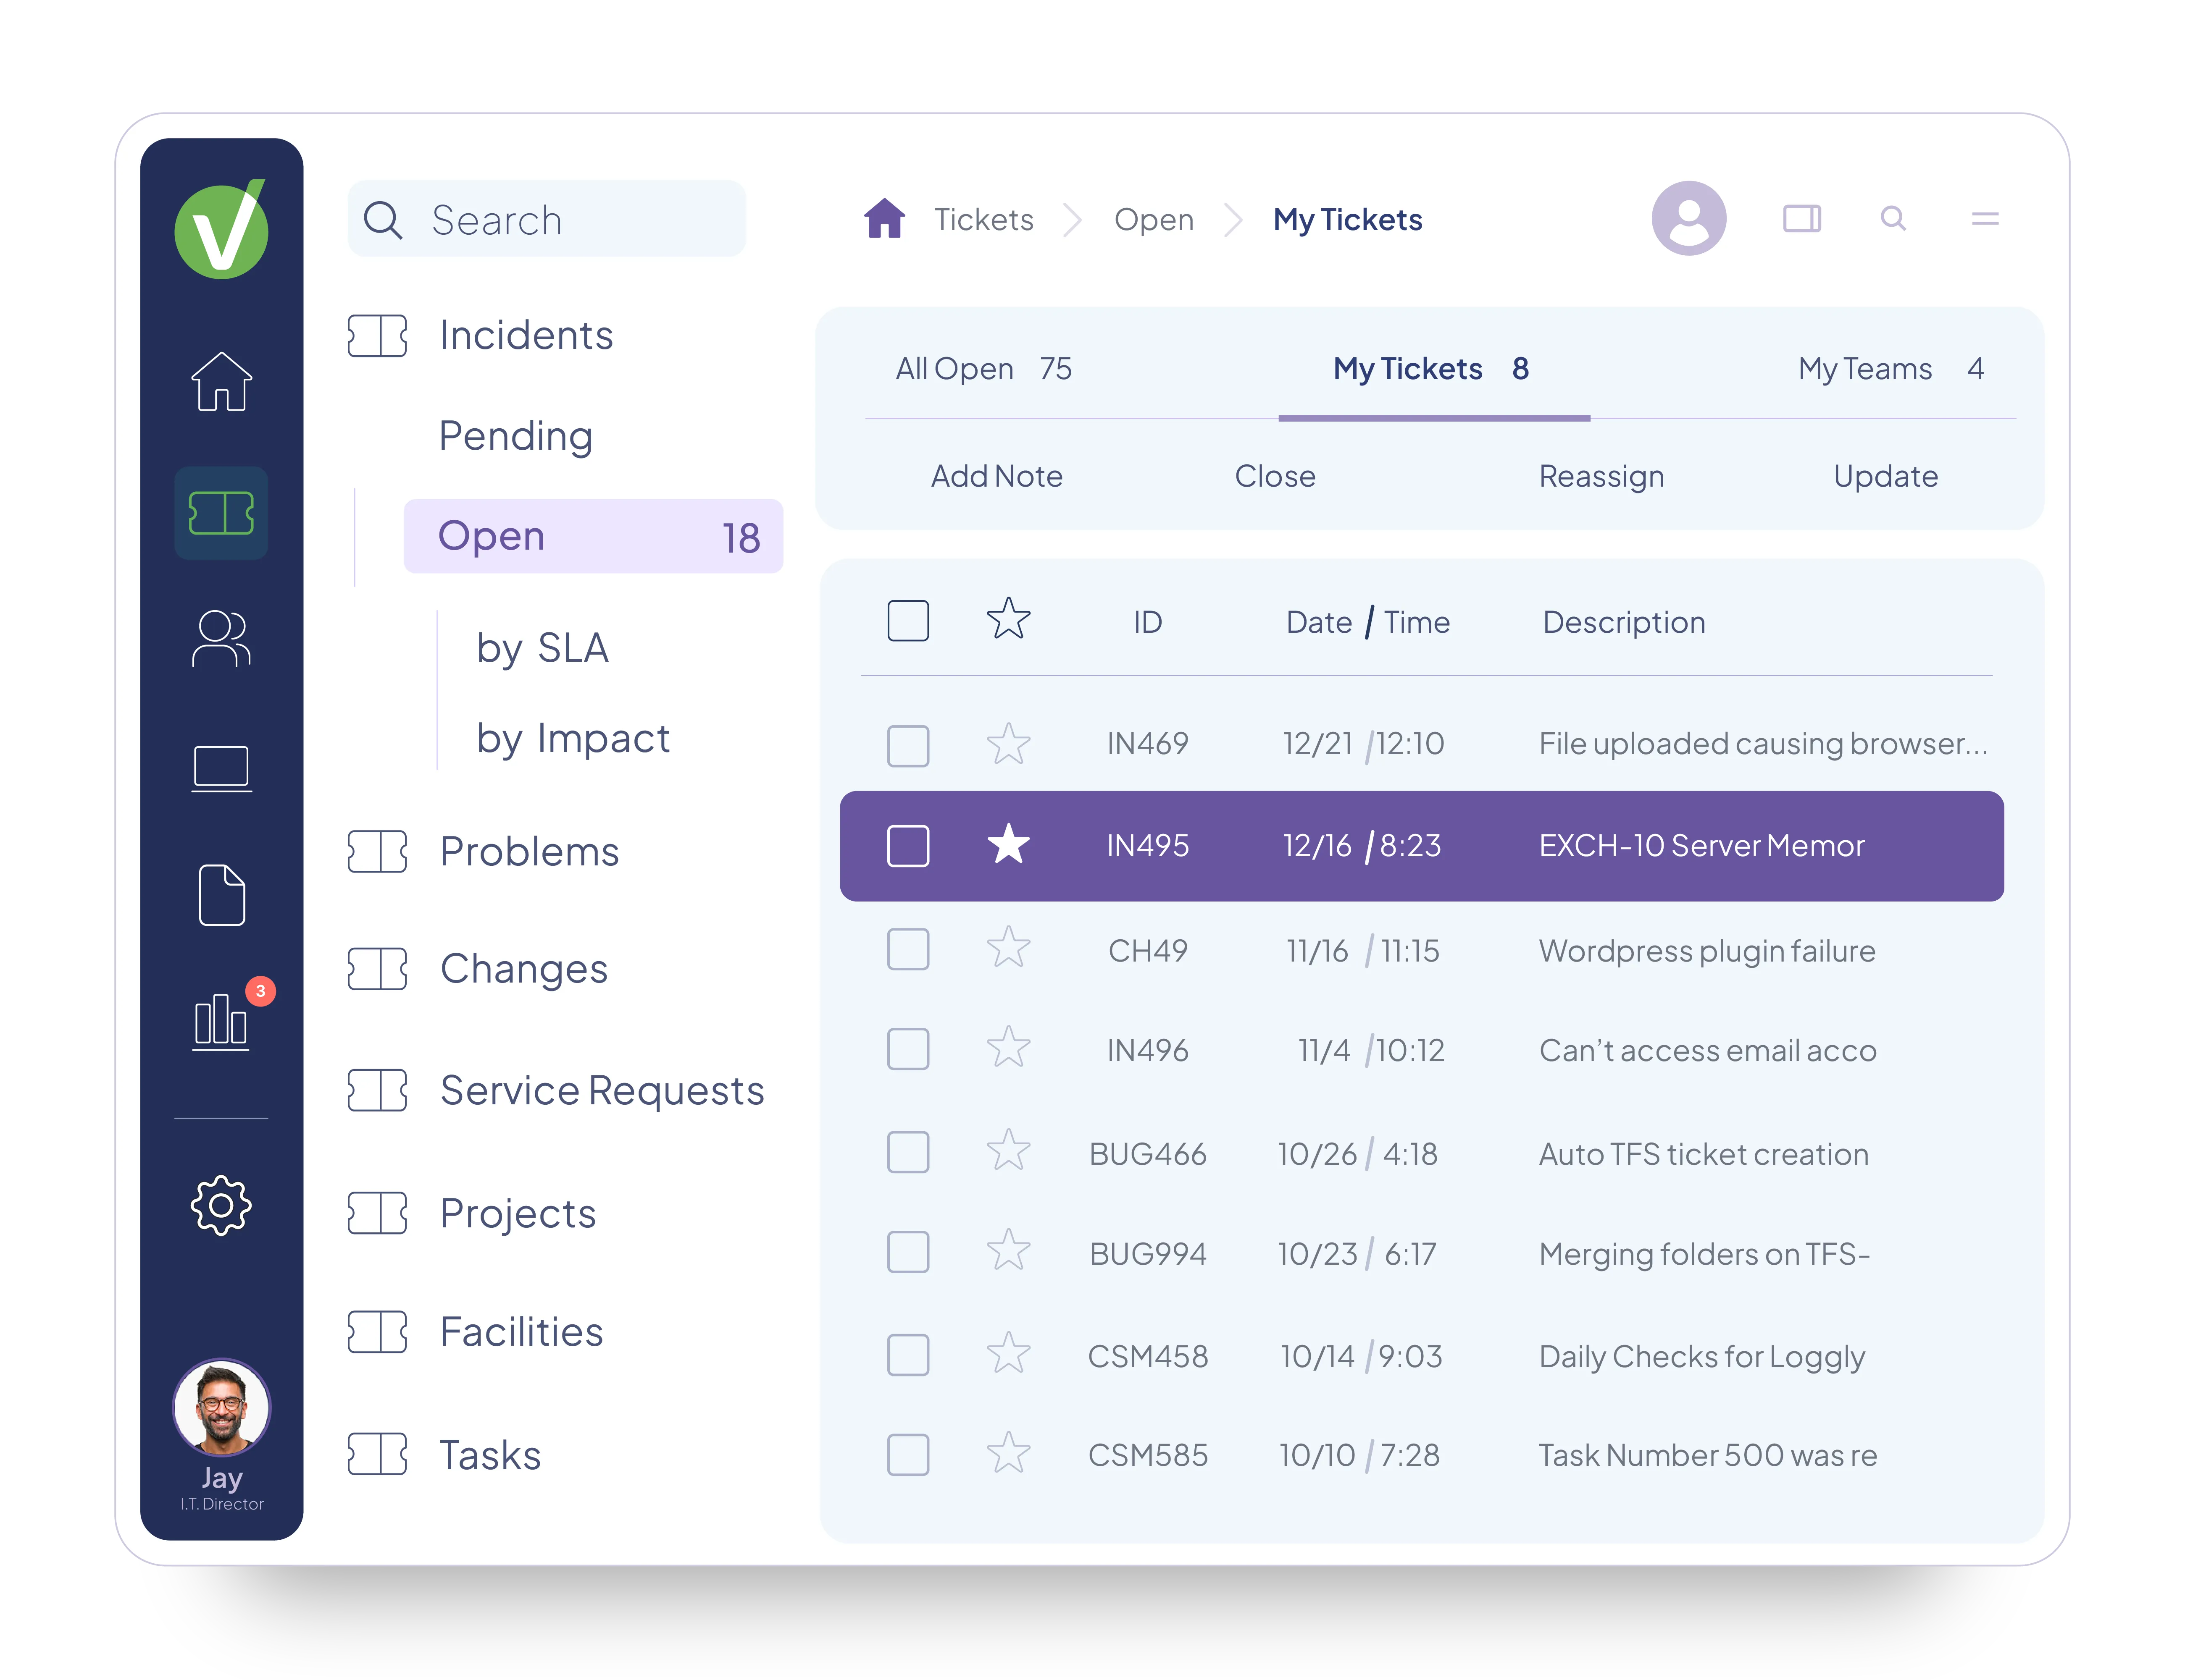This screenshot has height=1680, width=2185.
Task: Sort by the Date / Time column header
Action: (x=1367, y=622)
